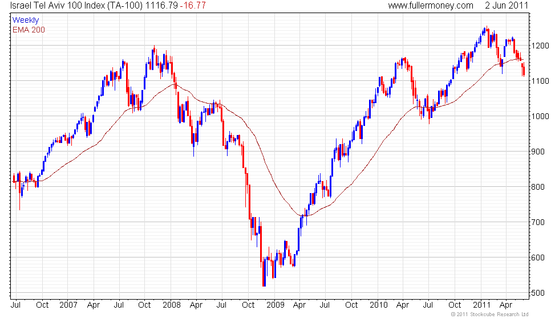Open the www.fullermoney.com text
Image resolution: width=559 pixels, height=319 pixels.
click(431, 5)
